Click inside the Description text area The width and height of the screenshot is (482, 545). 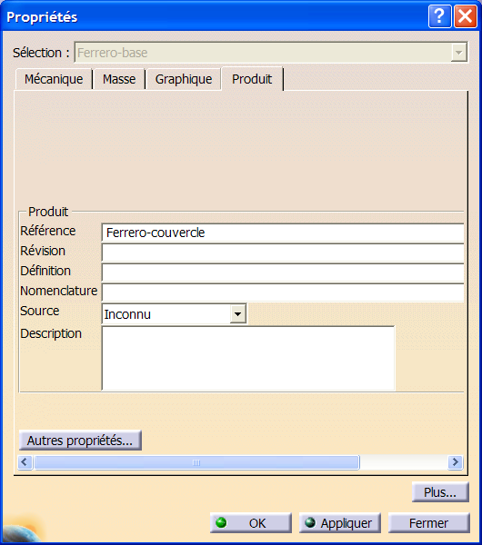pyautogui.click(x=248, y=358)
